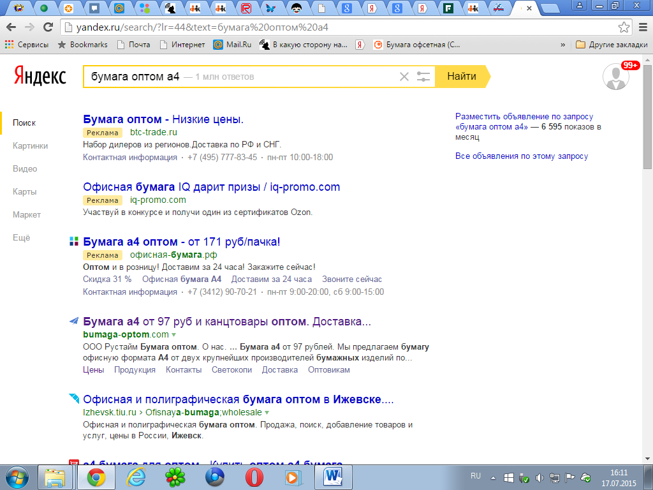Open the Почта bookmark
The height and width of the screenshot is (490, 653).
coord(134,45)
